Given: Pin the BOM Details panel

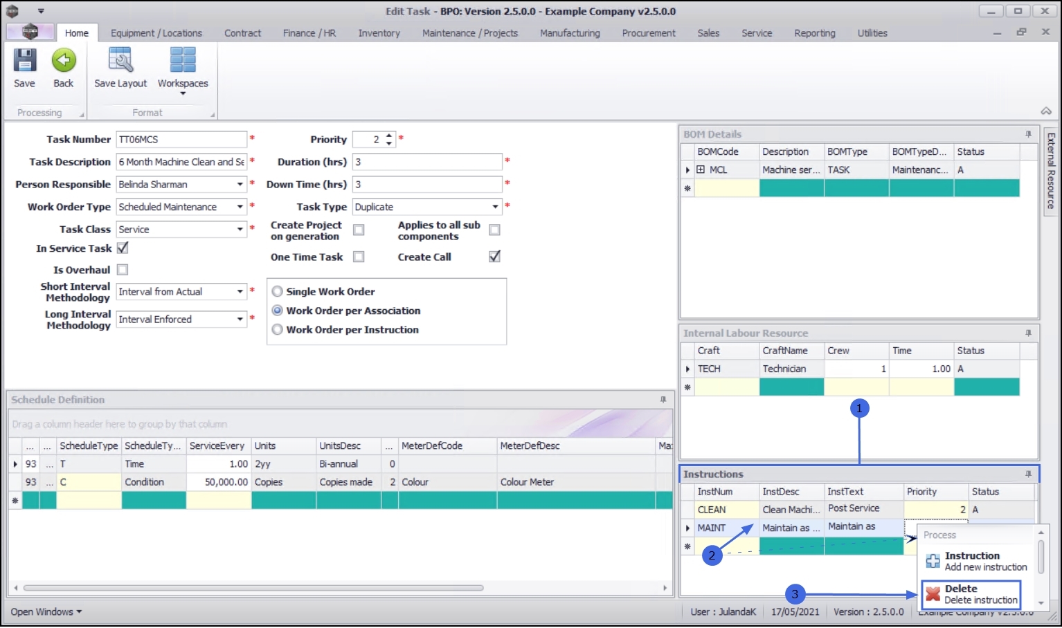Looking at the screenshot, I should click(x=1028, y=134).
